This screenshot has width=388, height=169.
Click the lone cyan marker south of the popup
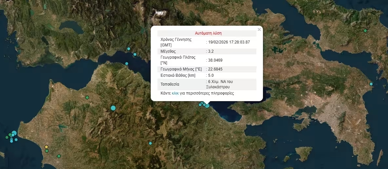[x=150, y=143]
